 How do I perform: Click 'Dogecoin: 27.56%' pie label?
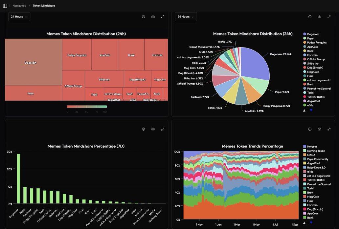281,54
